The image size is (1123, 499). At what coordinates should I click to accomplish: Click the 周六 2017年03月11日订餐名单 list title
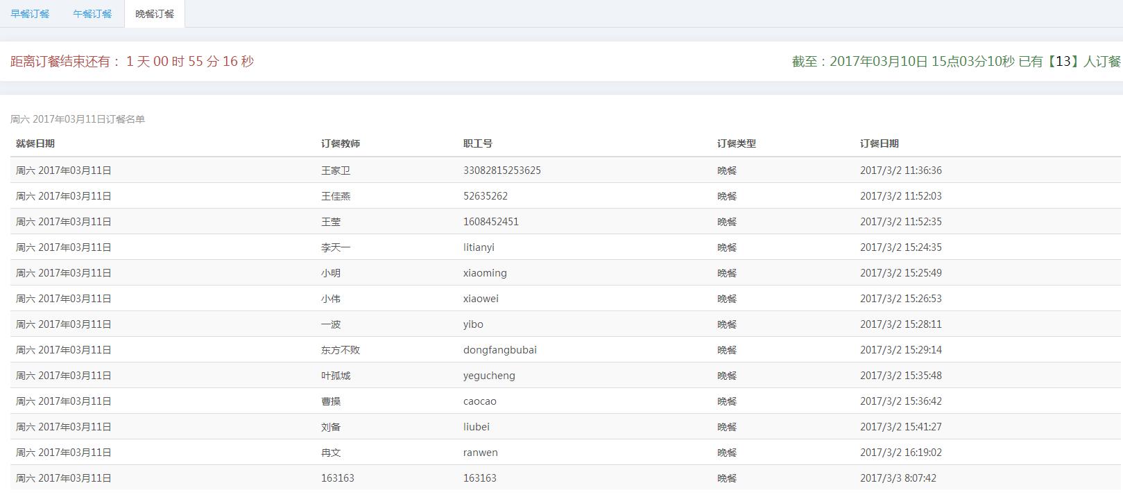(78, 119)
